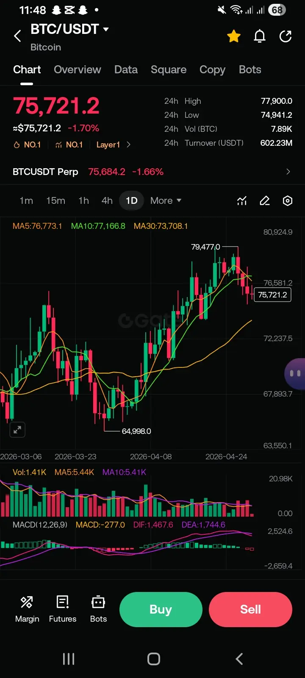
Task: Tap the MACD:-277.0 value
Action: [100, 525]
